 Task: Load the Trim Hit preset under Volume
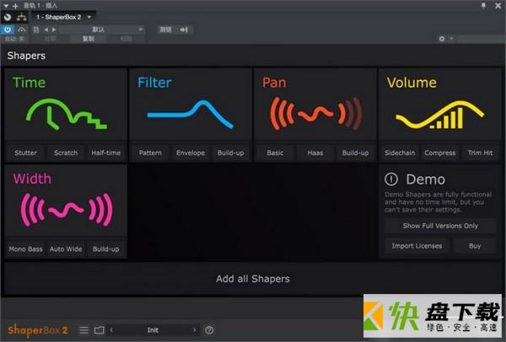tap(480, 152)
